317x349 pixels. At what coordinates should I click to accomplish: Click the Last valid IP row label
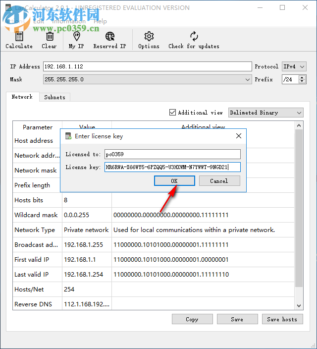pos(32,275)
